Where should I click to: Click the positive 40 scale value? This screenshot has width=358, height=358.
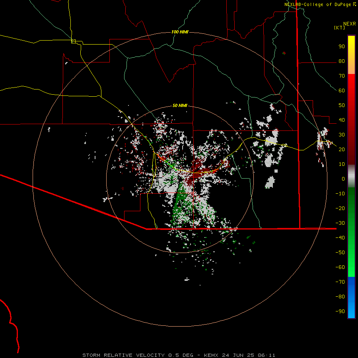point(342,120)
